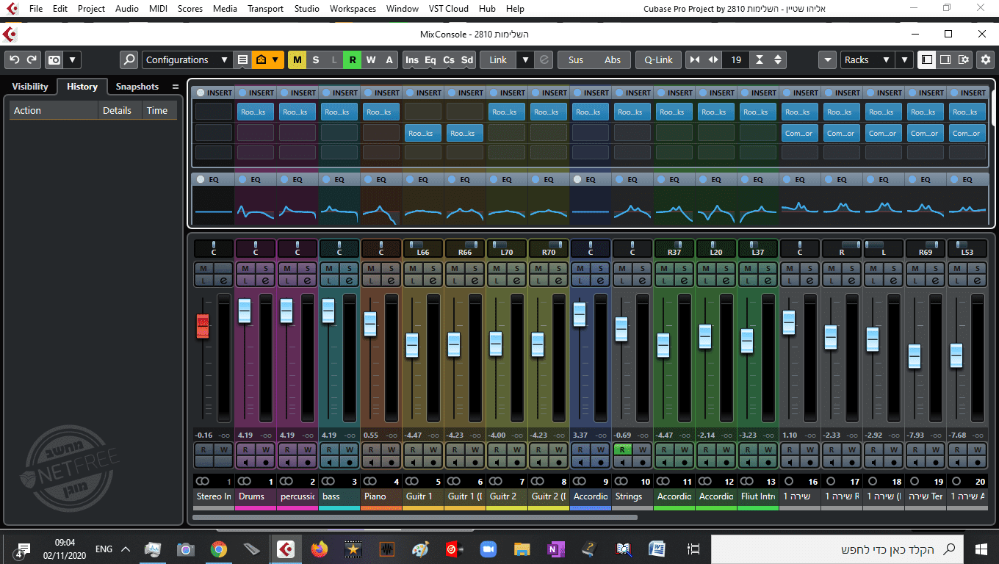The width and height of the screenshot is (999, 564).
Task: Open the Transport menu
Action: click(264, 9)
